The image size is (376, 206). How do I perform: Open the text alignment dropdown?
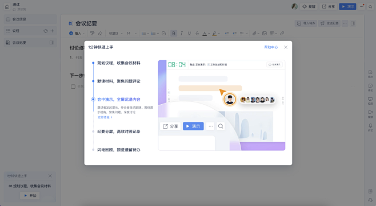coord(243,34)
